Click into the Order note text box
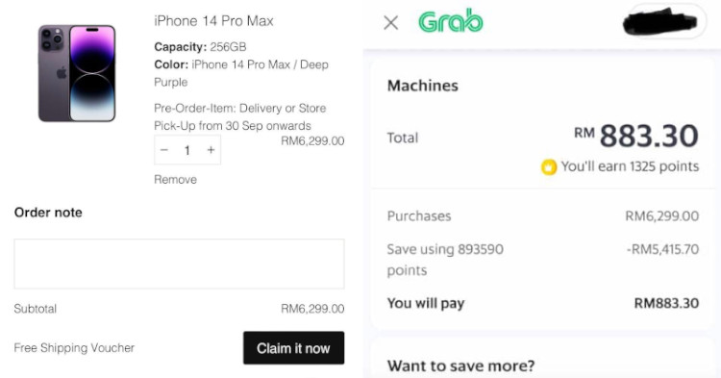 [179, 264]
